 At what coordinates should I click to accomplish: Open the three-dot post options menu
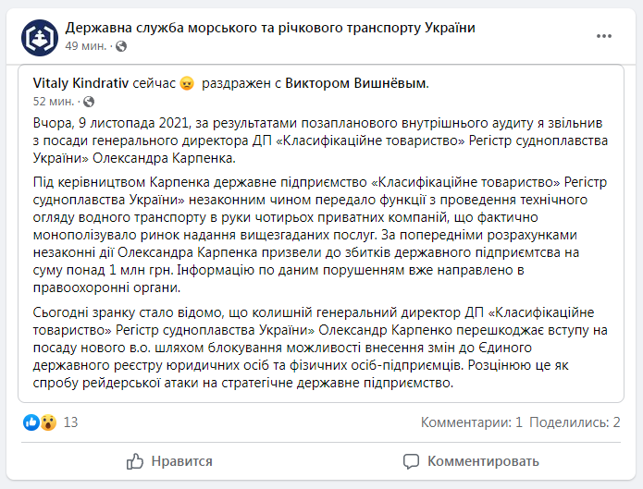(604, 36)
